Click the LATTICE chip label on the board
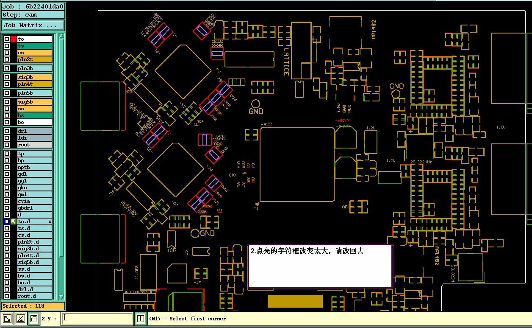 (286, 62)
